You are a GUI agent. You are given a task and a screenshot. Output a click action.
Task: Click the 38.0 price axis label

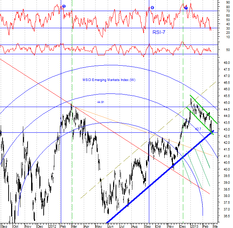[227, 196]
